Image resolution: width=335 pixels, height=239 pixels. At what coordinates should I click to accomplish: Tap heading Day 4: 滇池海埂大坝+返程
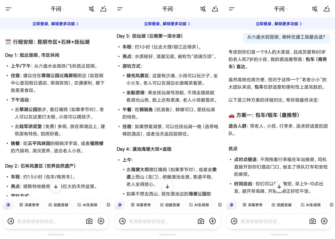pyautogui.click(x=144, y=149)
